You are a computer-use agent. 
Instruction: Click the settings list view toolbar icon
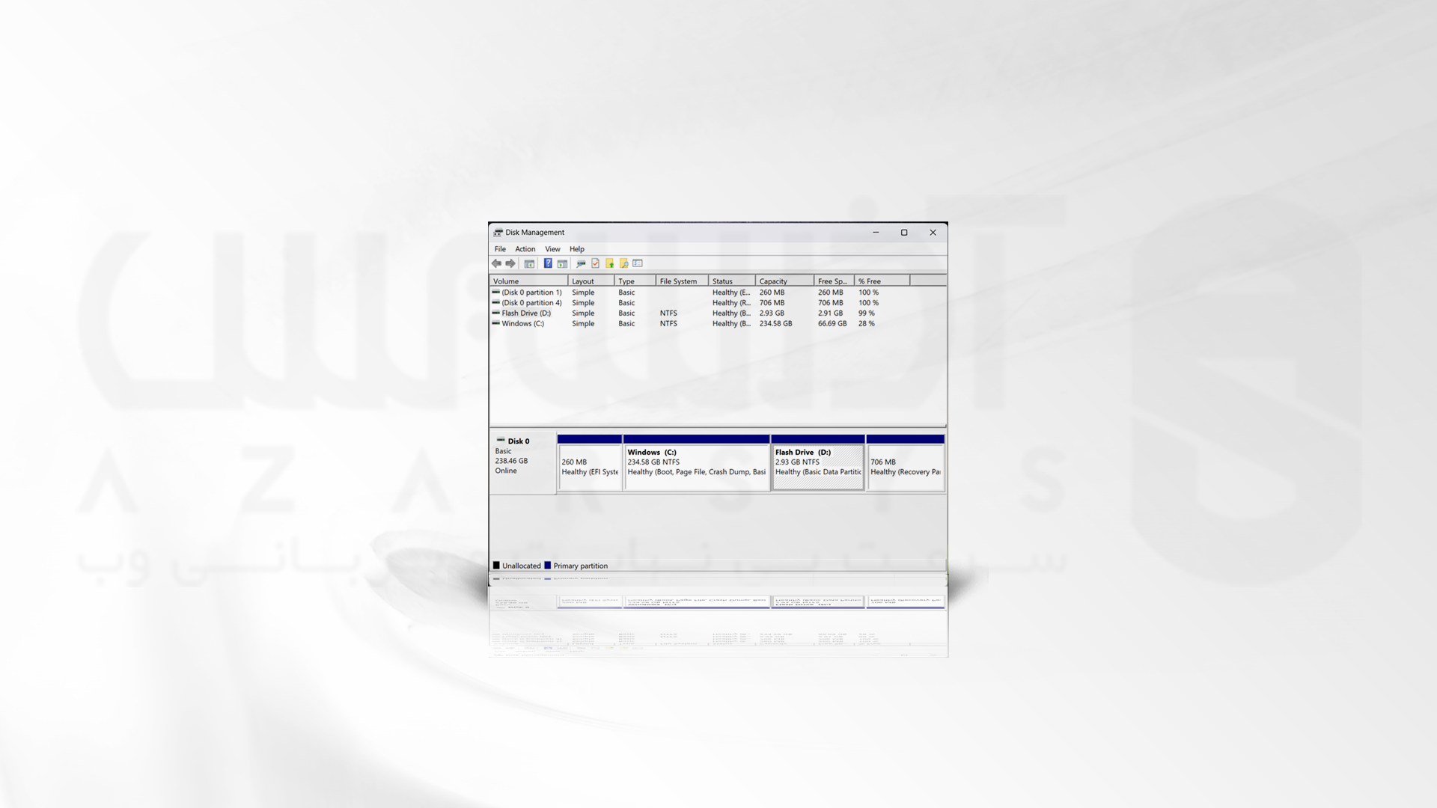[x=638, y=263]
